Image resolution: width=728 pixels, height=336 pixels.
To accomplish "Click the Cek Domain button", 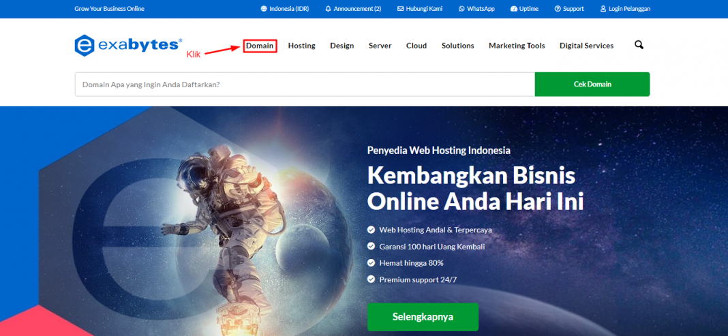I will [592, 85].
